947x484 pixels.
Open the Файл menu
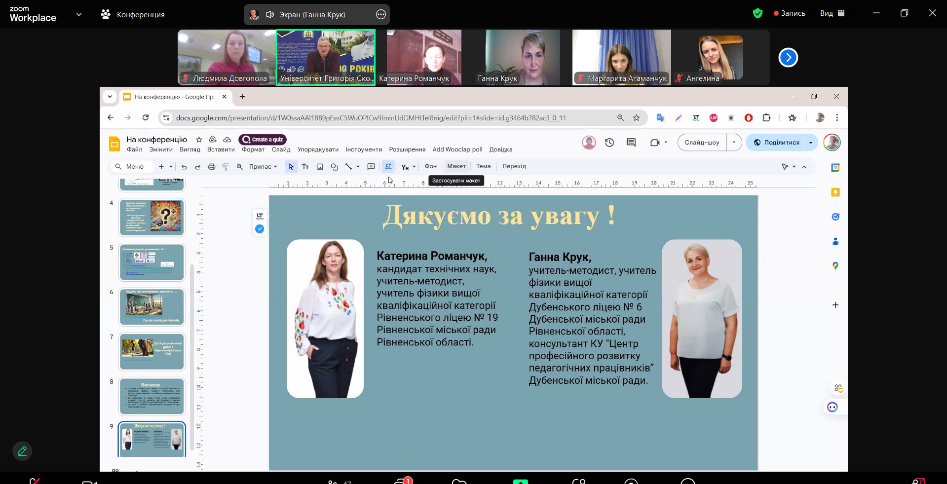point(134,149)
